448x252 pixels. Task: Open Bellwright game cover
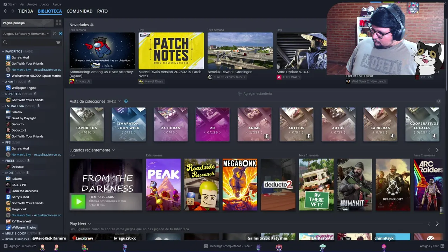(393, 185)
